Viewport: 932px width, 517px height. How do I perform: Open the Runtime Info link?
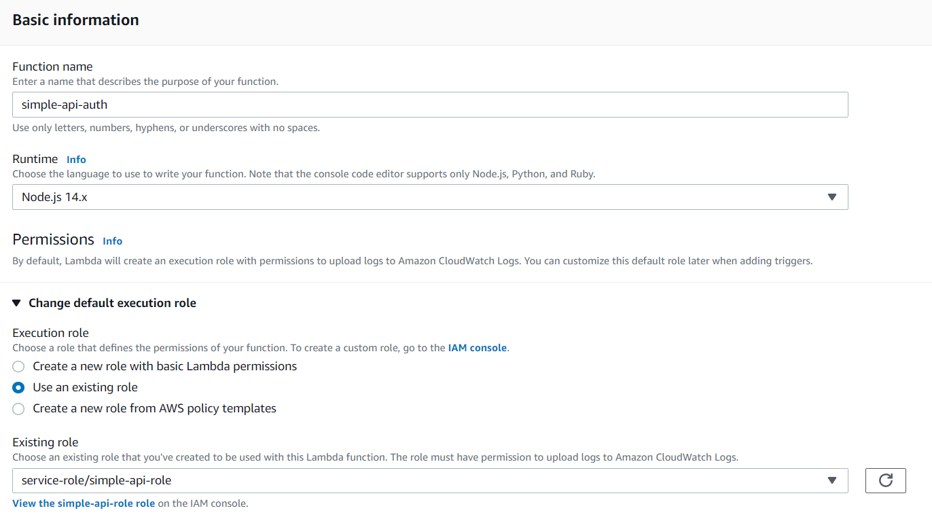click(x=75, y=159)
